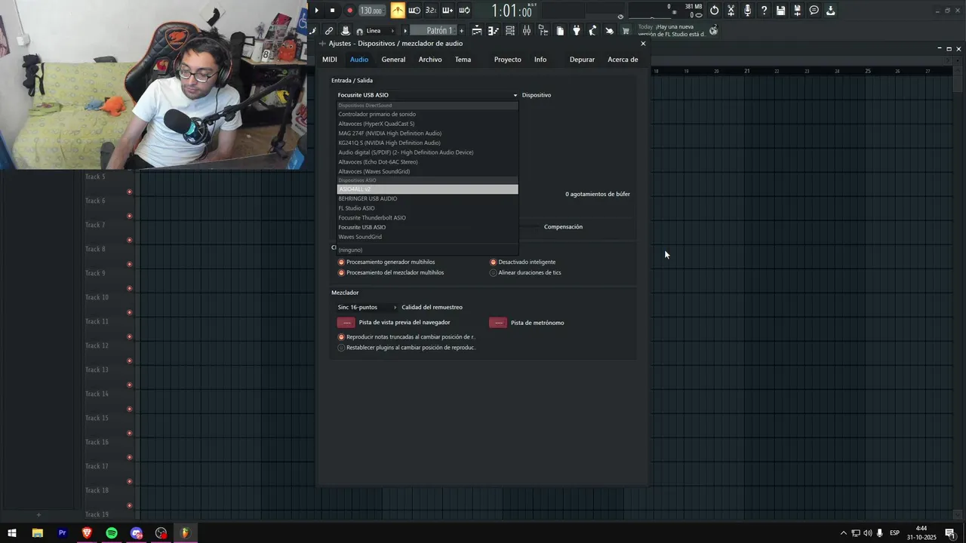Click Pista de vista previa del navegador selector
The height and width of the screenshot is (543, 966).
pyautogui.click(x=346, y=323)
